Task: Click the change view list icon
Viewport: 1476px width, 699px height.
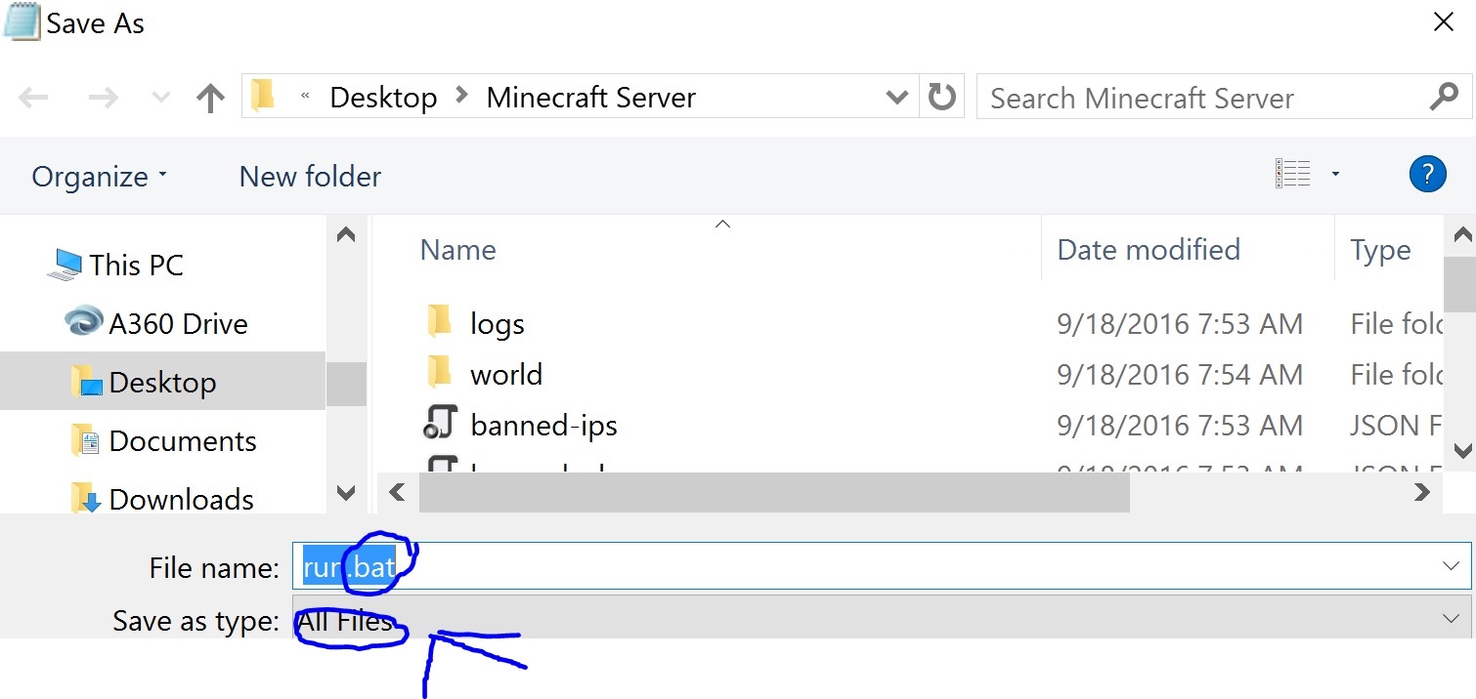Action: [x=1292, y=175]
